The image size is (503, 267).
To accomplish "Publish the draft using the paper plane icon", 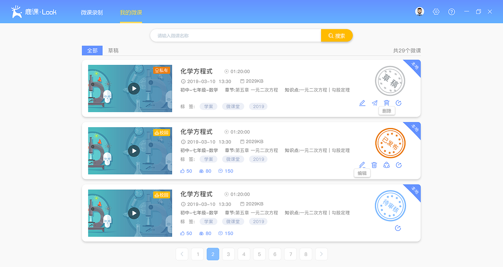I will point(374,103).
